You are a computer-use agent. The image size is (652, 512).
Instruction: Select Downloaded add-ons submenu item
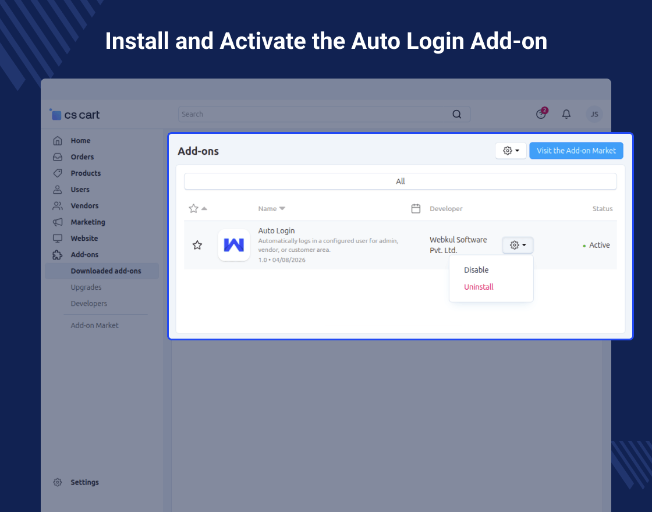pyautogui.click(x=102, y=271)
